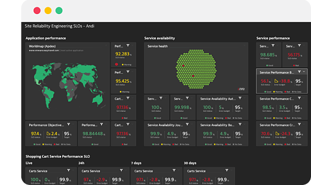Click the yellow window minimize dot
This screenshot has height=185, width=311.
48,11
